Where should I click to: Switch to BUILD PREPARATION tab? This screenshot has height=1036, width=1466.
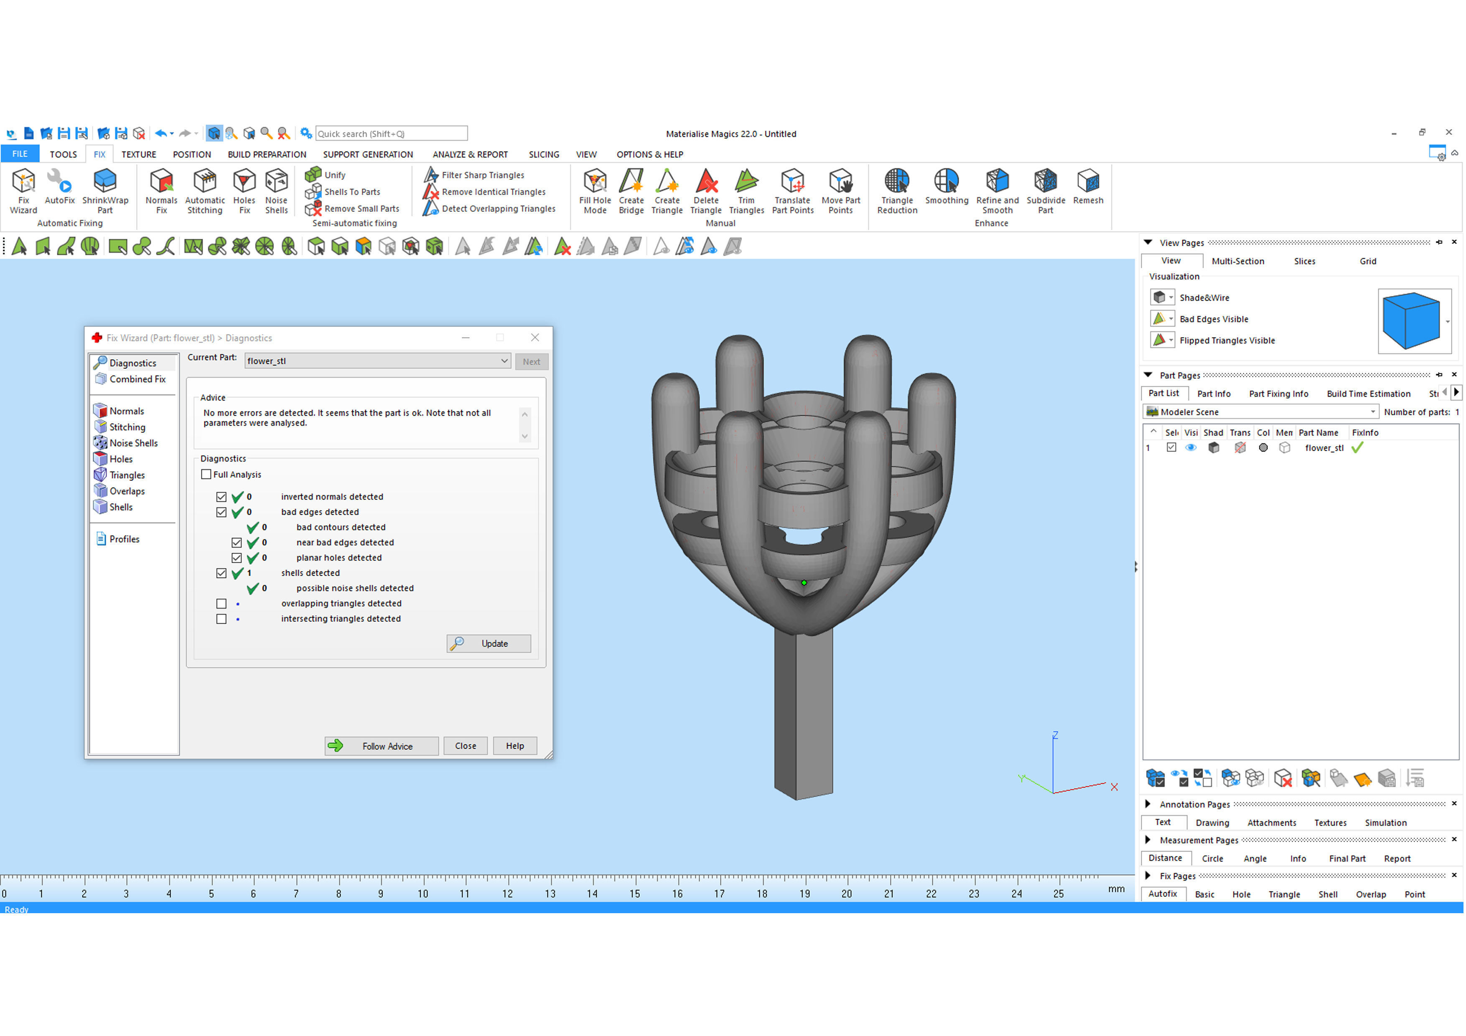(267, 155)
